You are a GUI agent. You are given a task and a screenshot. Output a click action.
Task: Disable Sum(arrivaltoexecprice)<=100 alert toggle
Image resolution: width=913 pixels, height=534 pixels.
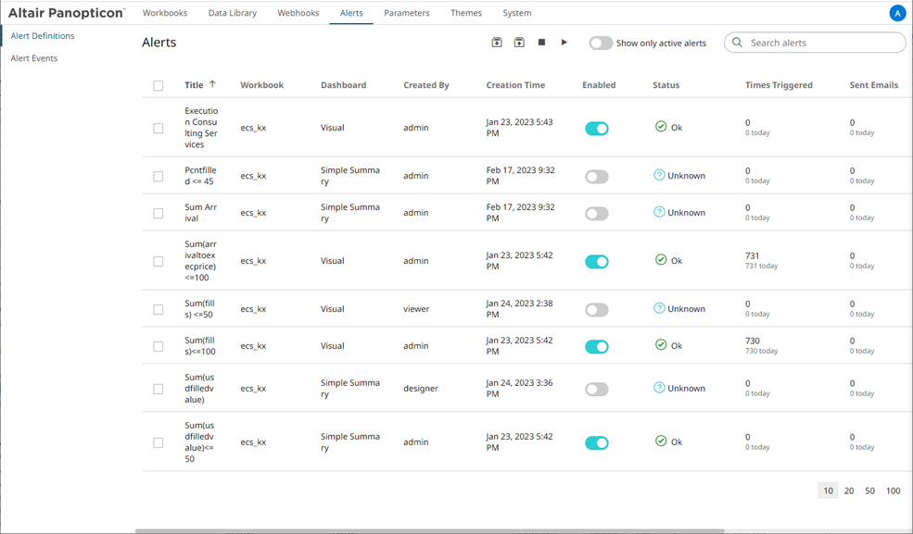[x=597, y=262]
